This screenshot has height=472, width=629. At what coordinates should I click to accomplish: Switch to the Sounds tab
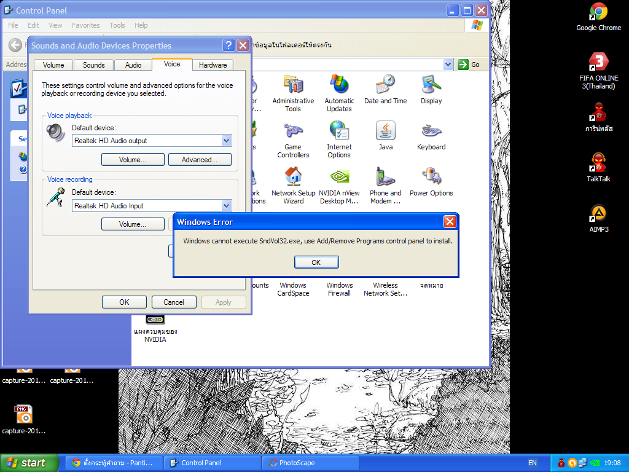click(x=93, y=65)
